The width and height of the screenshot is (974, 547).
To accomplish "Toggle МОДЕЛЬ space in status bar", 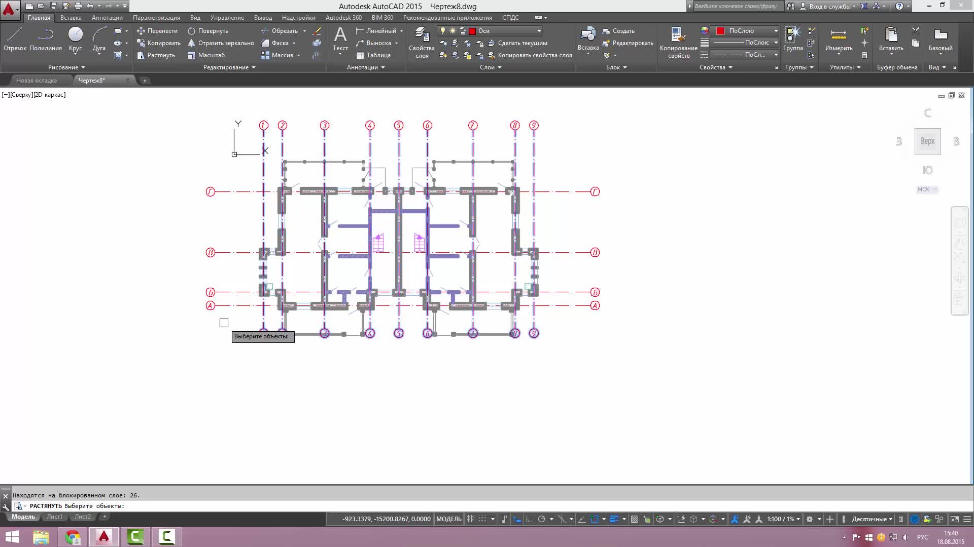I will click(449, 519).
